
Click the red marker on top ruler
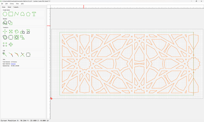point(83,6)
